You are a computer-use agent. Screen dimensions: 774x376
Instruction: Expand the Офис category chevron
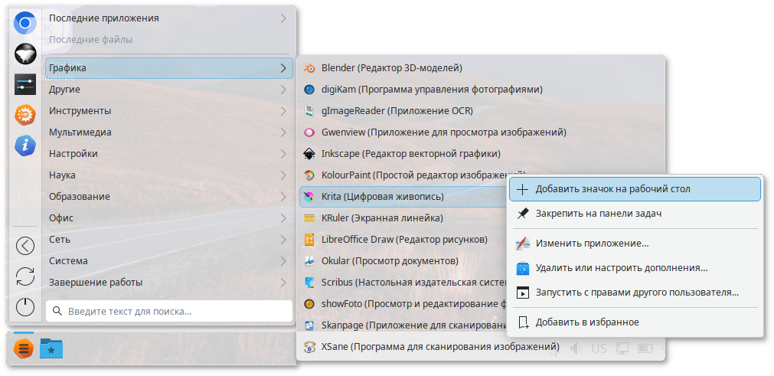(x=283, y=218)
